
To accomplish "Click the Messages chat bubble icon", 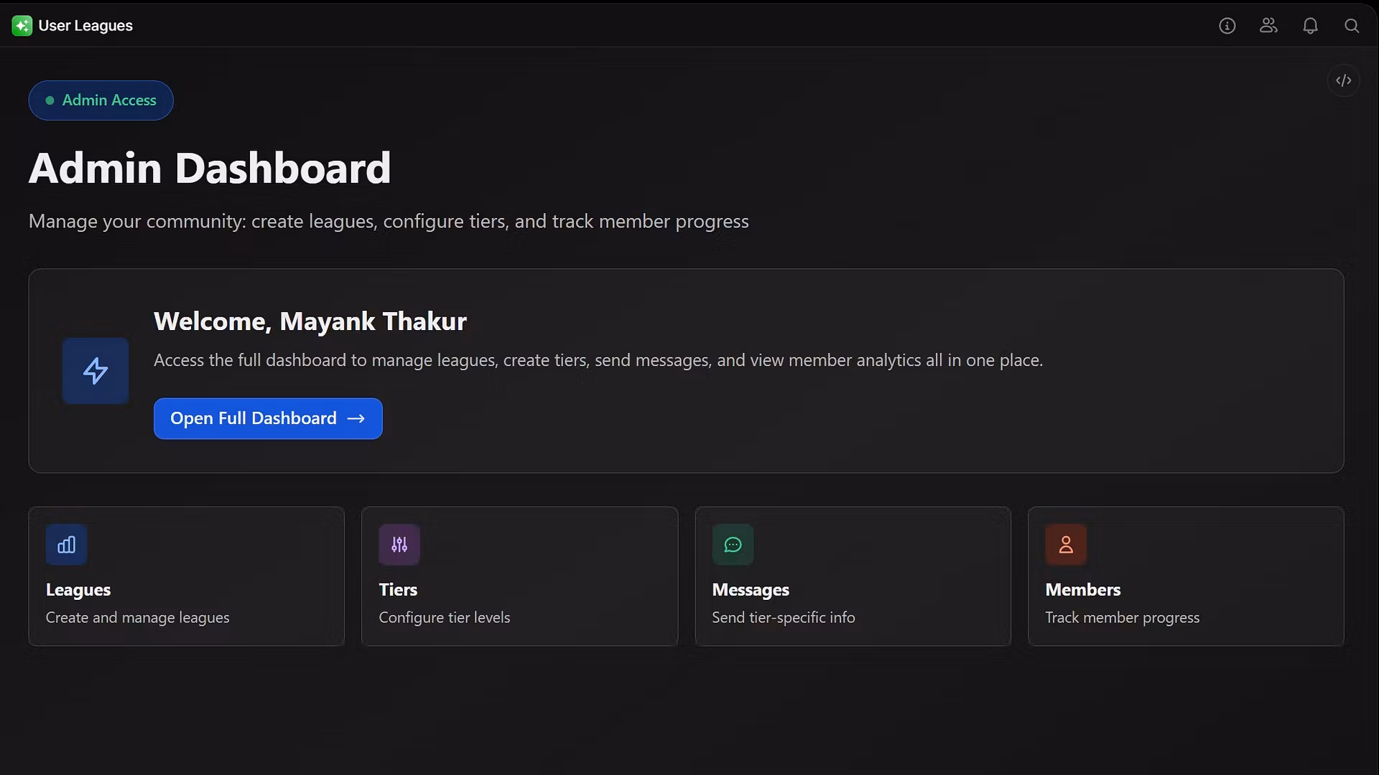I will click(x=733, y=545).
